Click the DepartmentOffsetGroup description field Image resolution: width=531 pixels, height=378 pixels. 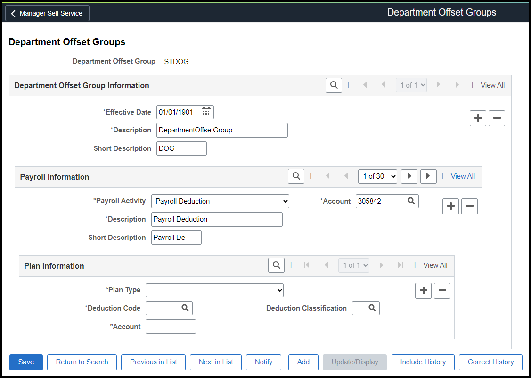coord(222,130)
